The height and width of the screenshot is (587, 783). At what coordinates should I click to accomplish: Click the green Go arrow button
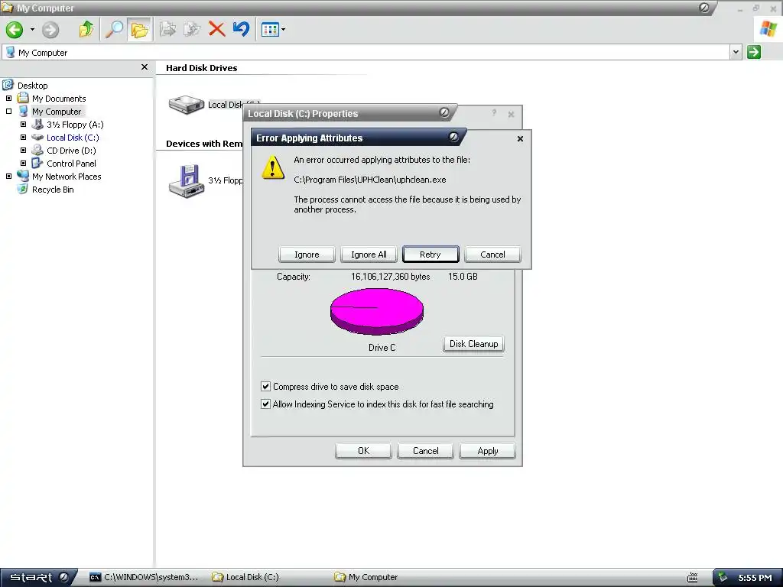coord(754,52)
